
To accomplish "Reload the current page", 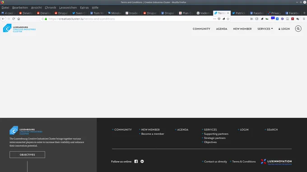I will pyautogui.click(x=14, y=19).
